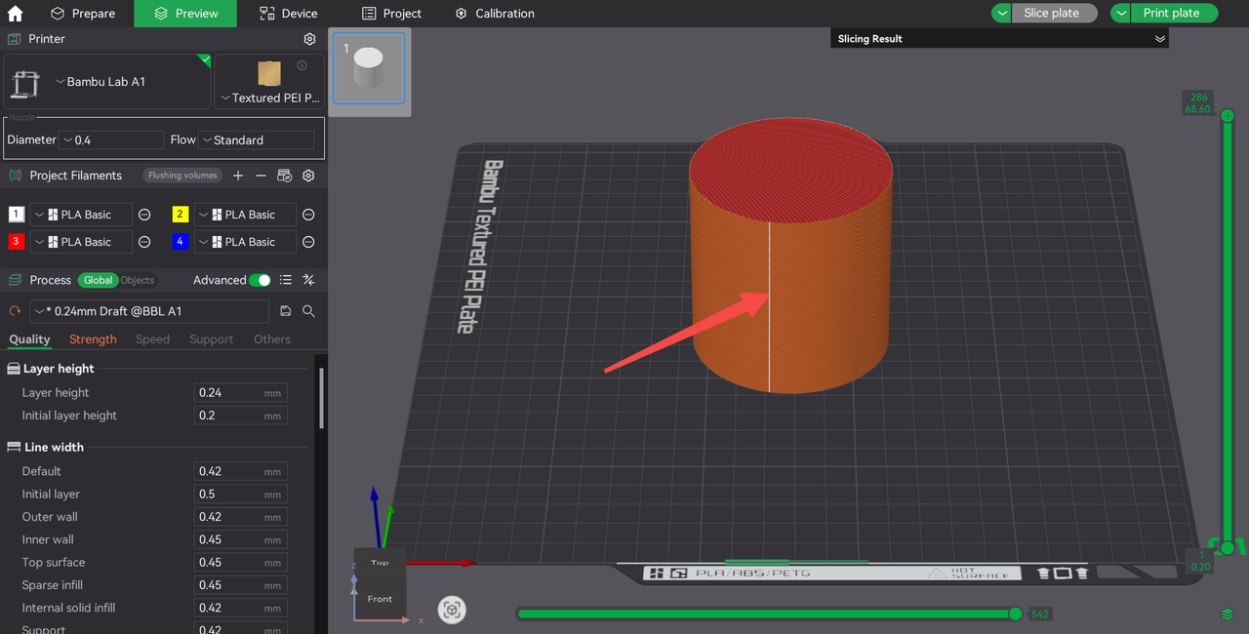Screen dimensions: 1249x634
Task: Open printer settings gear icon
Action: click(309, 39)
